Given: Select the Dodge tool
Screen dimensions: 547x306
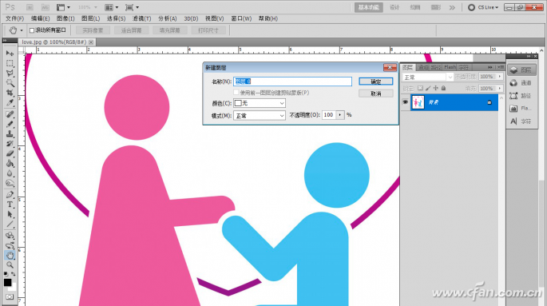Looking at the screenshot, I should (10, 183).
